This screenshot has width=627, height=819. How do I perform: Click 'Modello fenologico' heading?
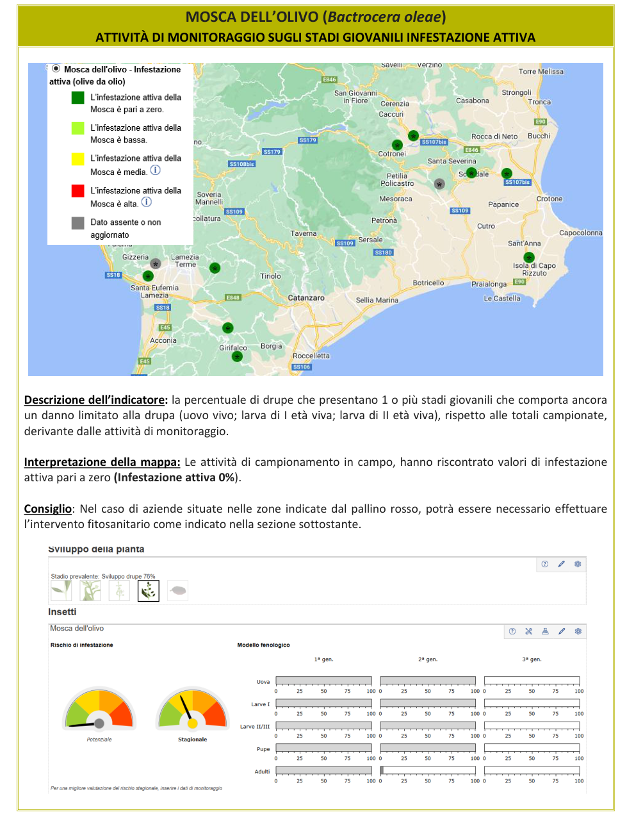click(x=264, y=645)
